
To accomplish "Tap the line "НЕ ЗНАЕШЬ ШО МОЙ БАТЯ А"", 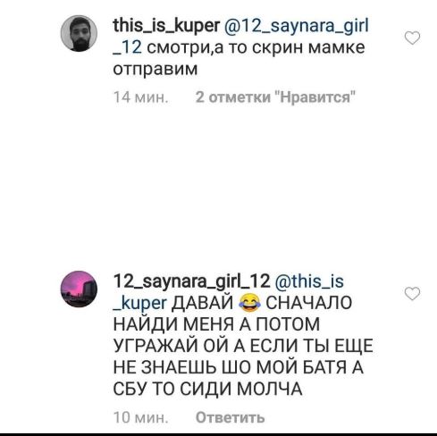I will (239, 367).
